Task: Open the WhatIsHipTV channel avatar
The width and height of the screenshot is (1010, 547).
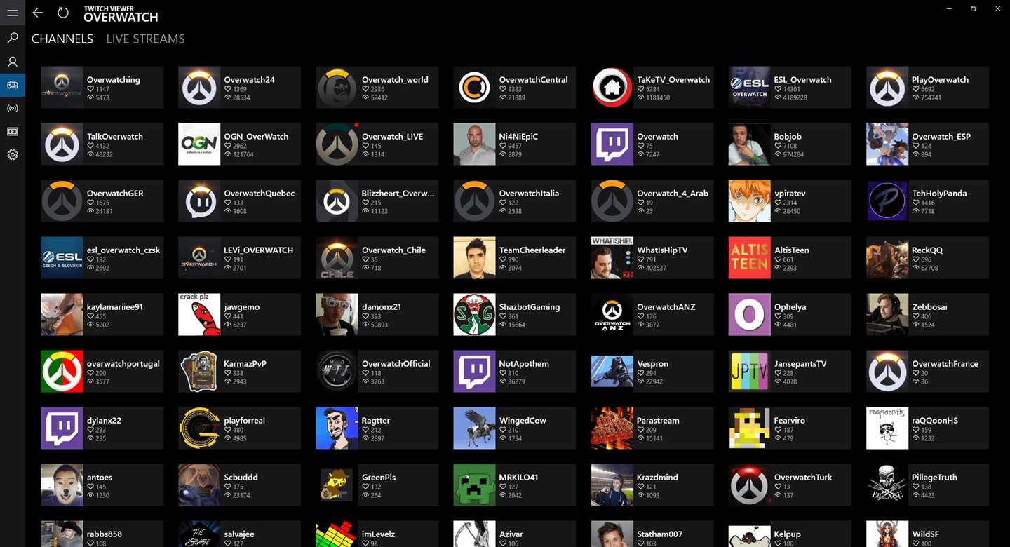Action: pos(612,258)
